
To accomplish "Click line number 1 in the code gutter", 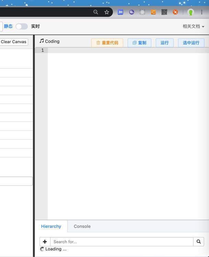I will (x=43, y=50).
